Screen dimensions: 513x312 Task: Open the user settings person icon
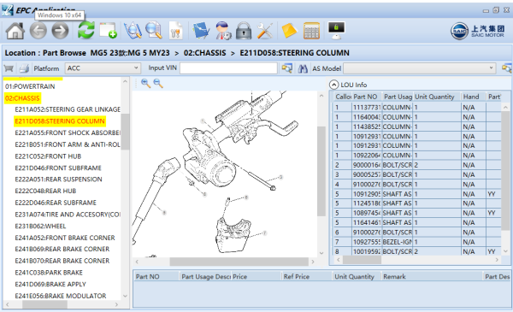[x=223, y=31]
